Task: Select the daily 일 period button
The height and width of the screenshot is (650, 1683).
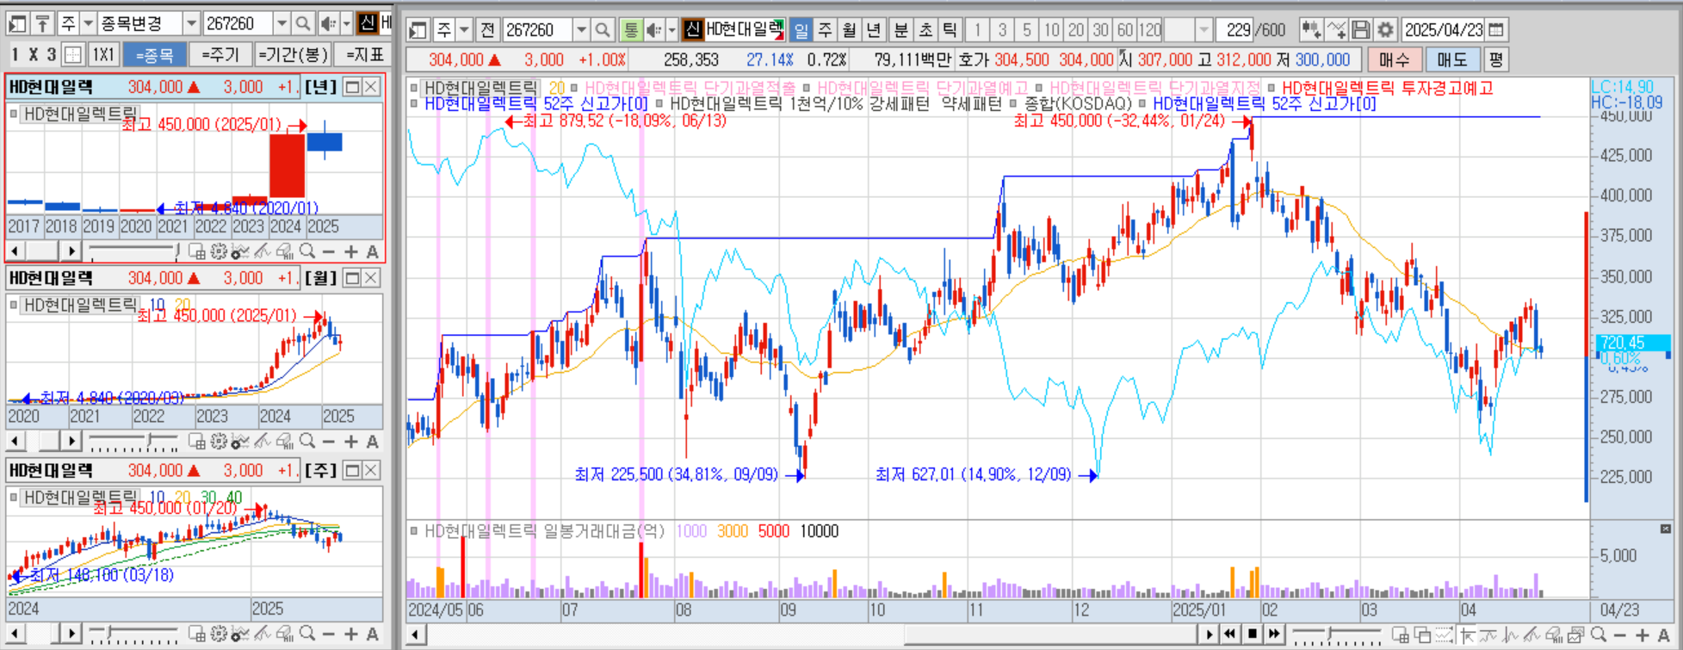Action: (x=801, y=30)
